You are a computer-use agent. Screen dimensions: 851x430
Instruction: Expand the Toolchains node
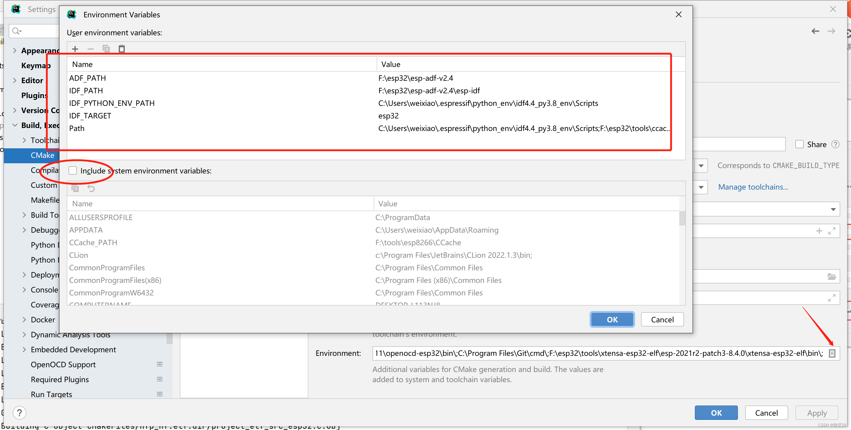[24, 140]
